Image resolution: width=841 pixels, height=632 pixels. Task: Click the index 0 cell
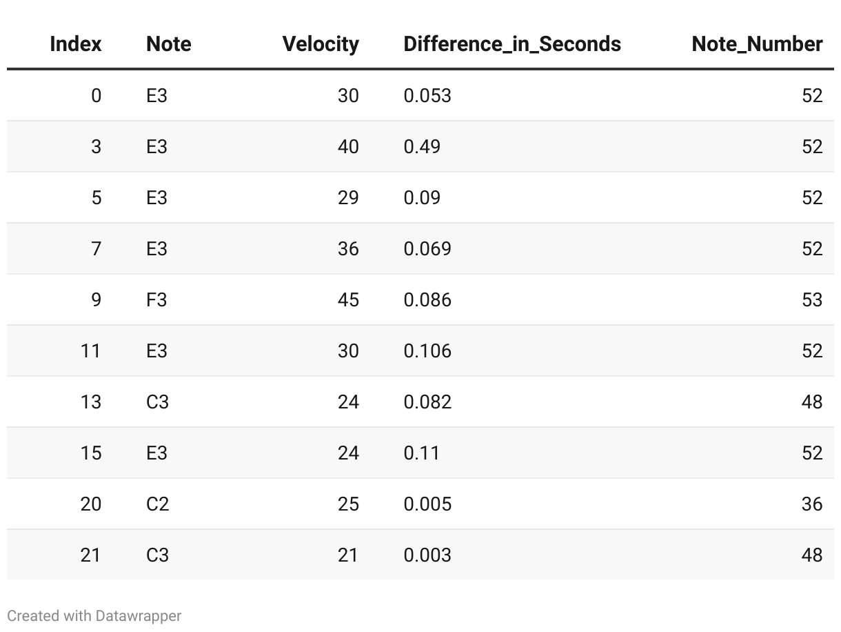(x=96, y=95)
